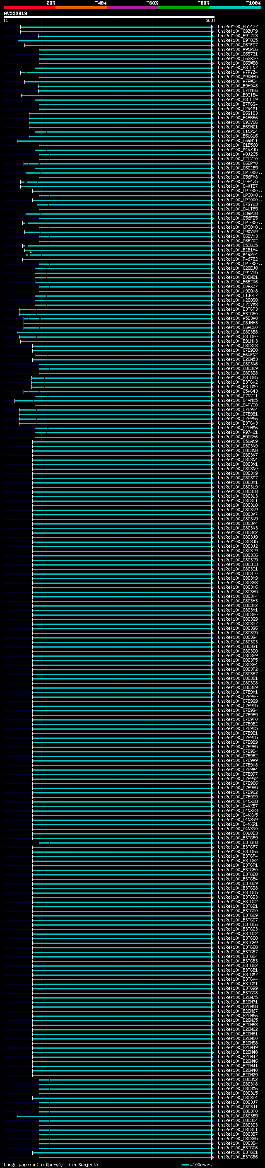
Task: Click the green ~80% identity legend bar
Action: click(184, 7)
